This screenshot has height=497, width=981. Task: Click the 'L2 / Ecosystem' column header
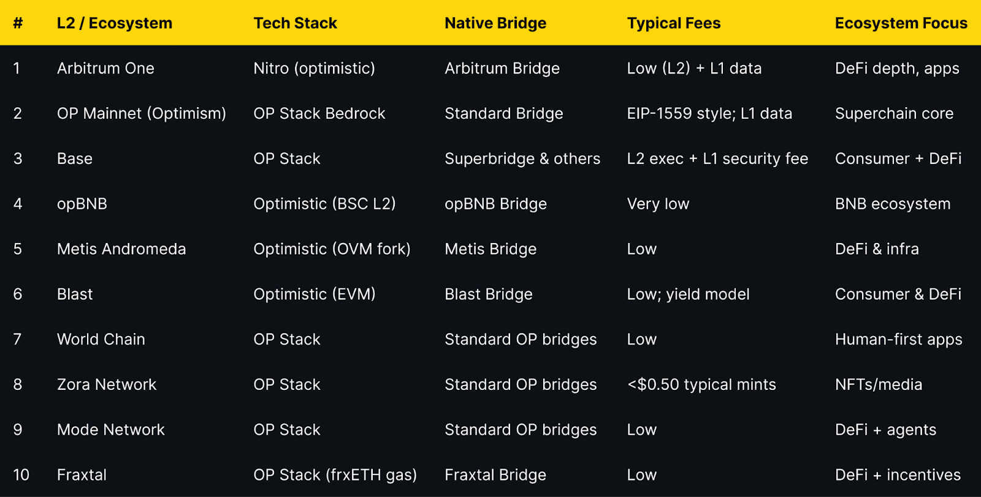pos(115,23)
